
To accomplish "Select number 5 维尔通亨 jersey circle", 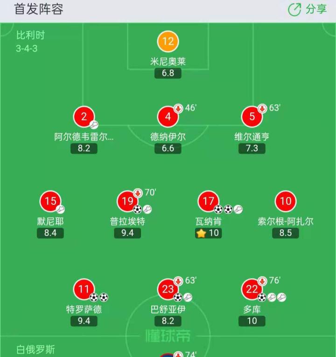I will click(x=252, y=117).
